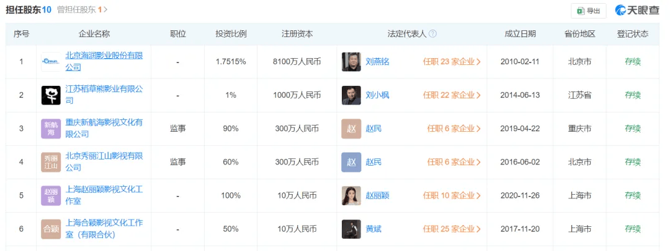Open 重庆新航海影视文化有限公司 link
670x251 pixels.
coord(104,128)
